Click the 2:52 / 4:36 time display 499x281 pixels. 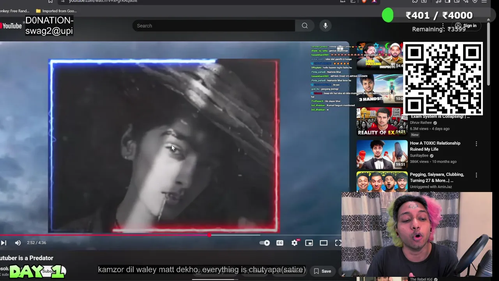36,243
